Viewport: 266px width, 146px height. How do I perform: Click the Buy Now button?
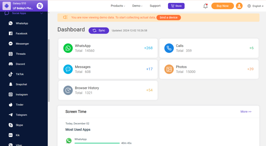click(222, 6)
